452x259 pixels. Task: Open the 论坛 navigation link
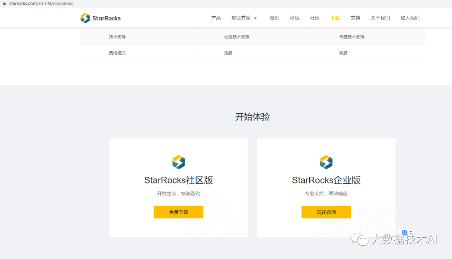(x=295, y=18)
